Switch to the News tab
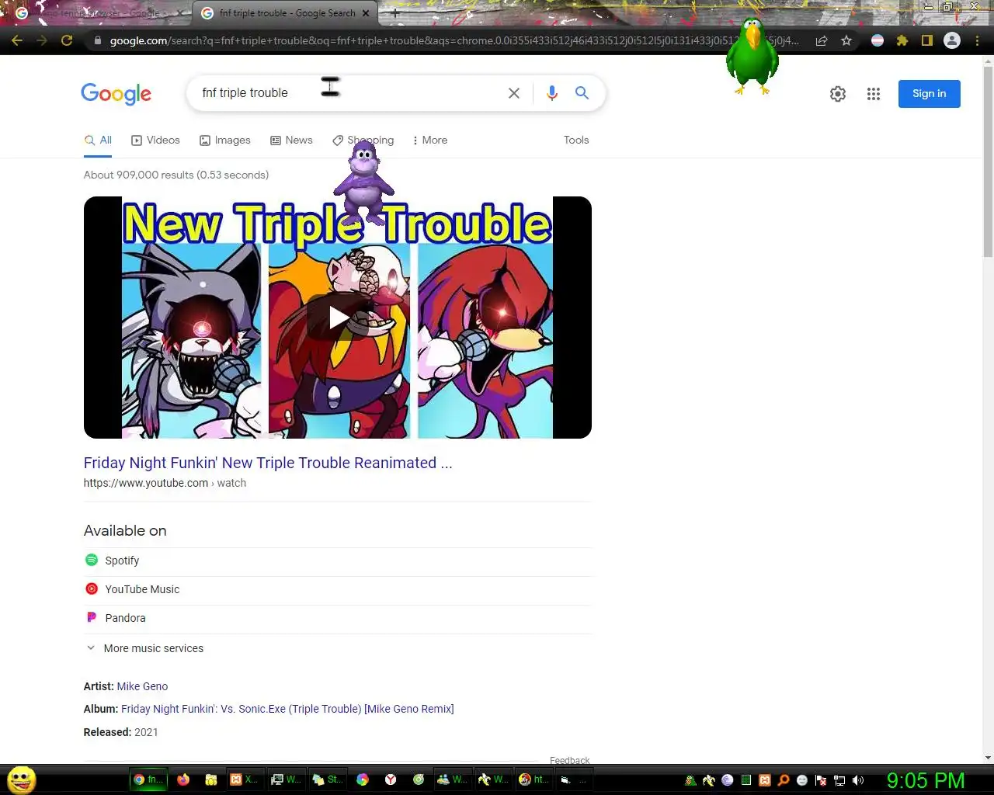 pos(291,141)
